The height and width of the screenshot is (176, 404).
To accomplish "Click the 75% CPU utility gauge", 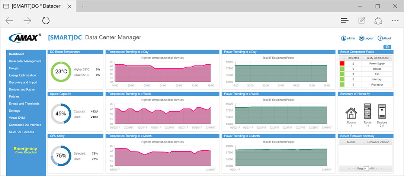I will coord(61,156).
